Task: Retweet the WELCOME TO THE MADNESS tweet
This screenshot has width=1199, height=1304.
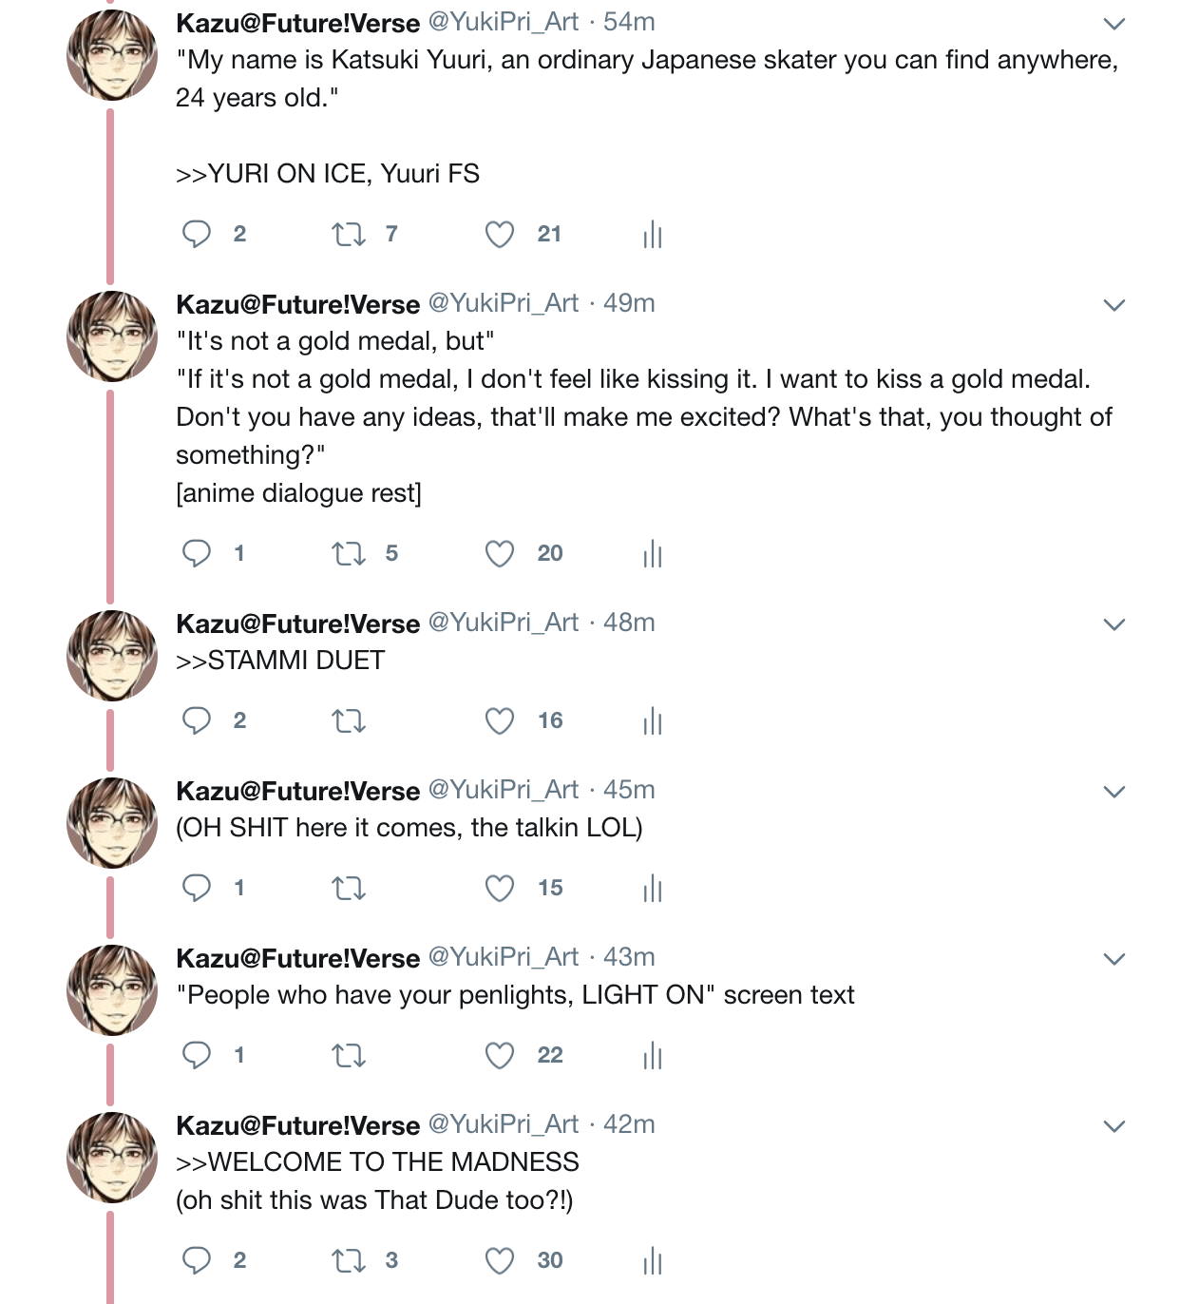Action: click(349, 1260)
